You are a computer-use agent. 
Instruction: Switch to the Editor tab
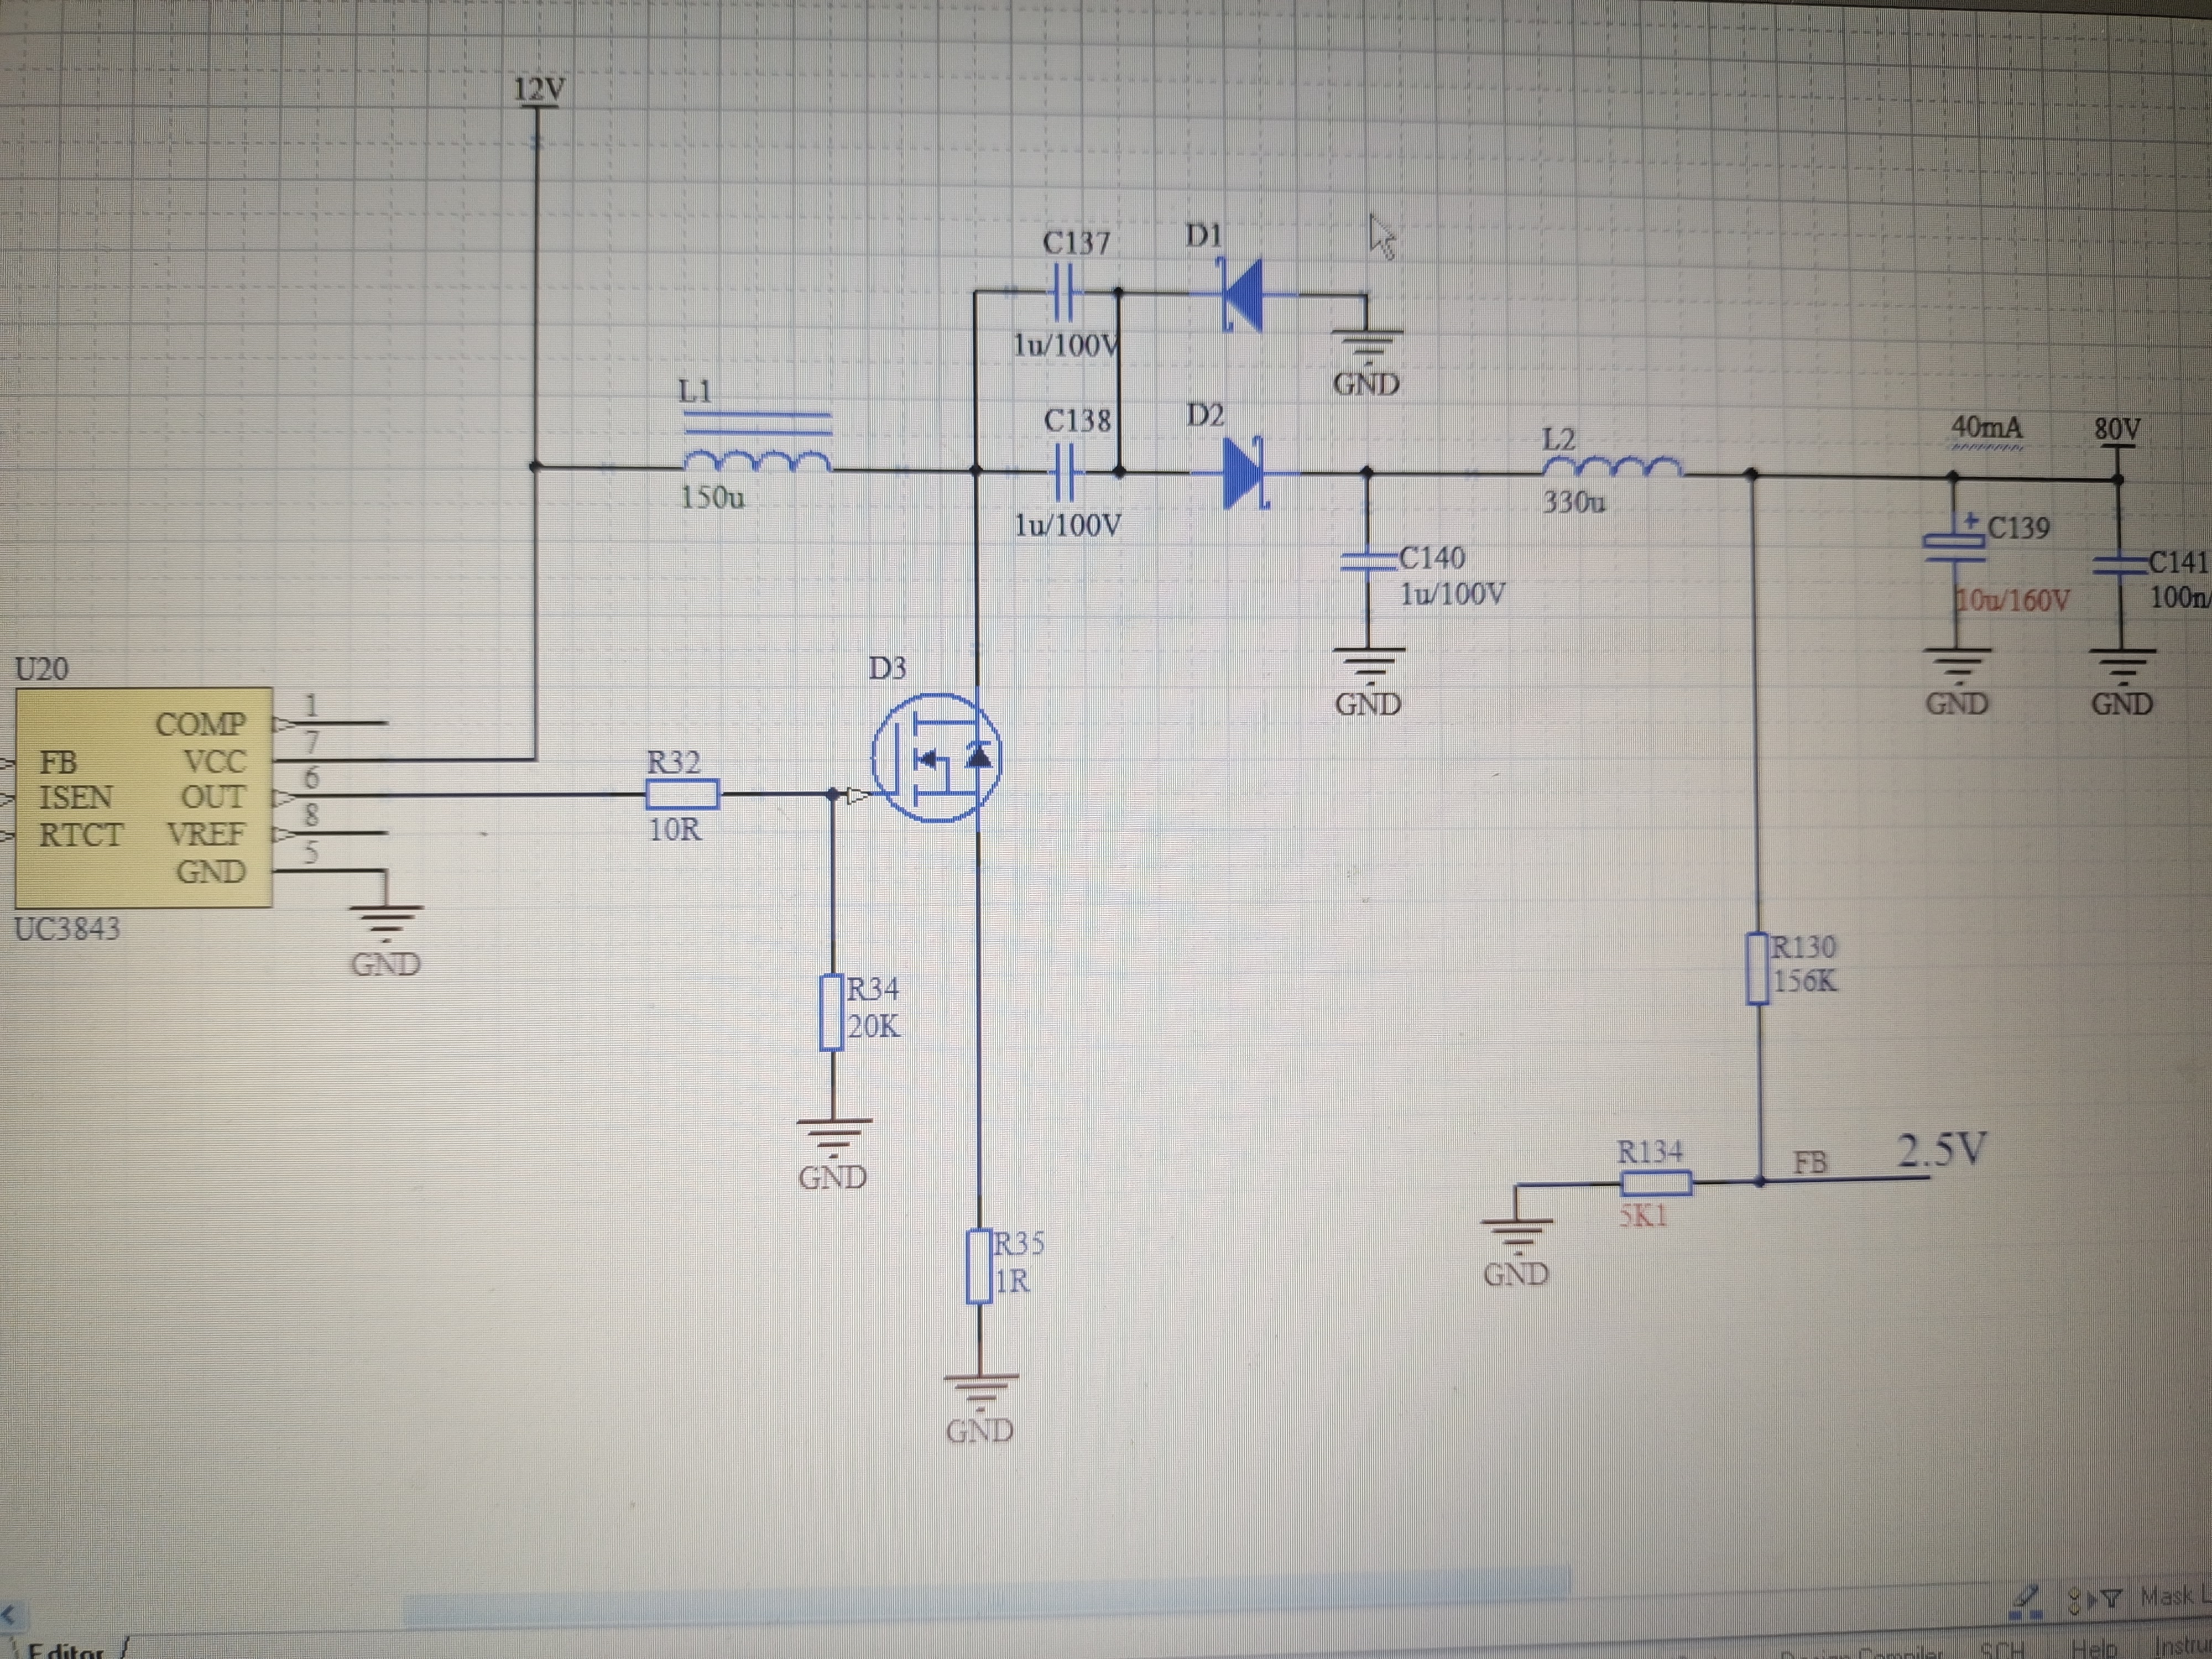click(65, 1650)
